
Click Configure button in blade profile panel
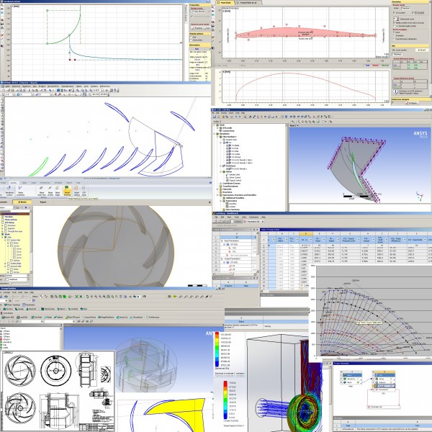pyautogui.click(x=412, y=103)
